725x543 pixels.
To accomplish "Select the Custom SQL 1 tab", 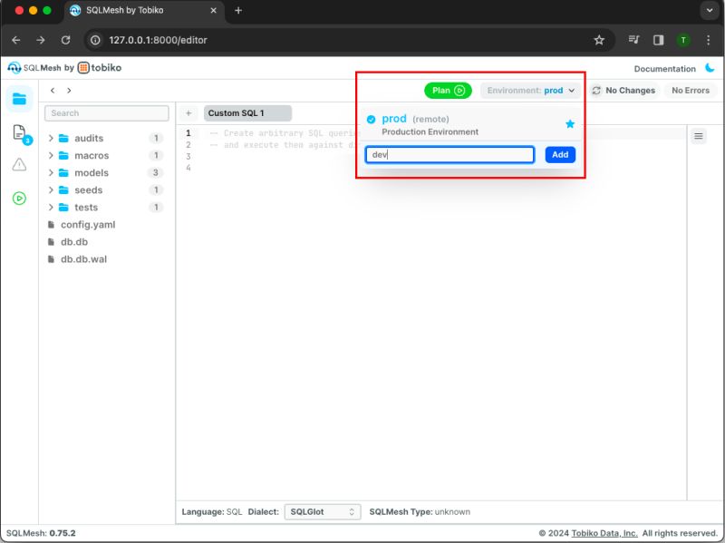I will click(x=247, y=112).
